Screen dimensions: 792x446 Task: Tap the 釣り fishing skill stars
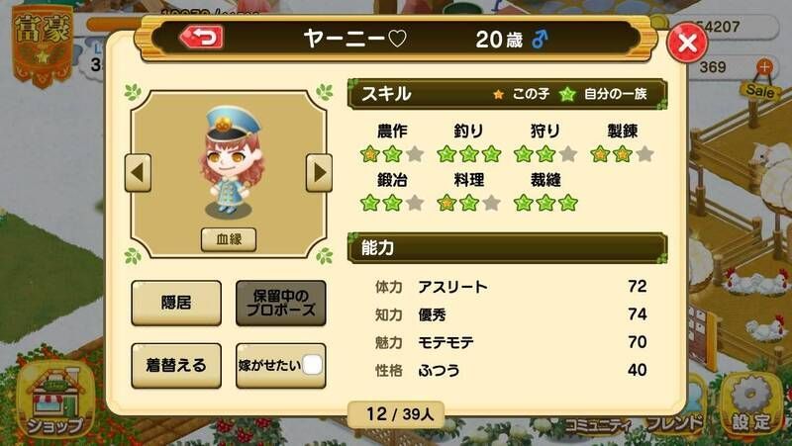click(x=468, y=153)
